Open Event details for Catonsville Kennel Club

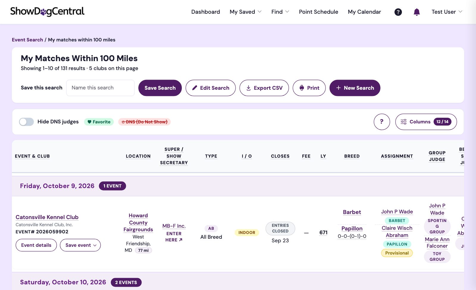[x=36, y=245]
